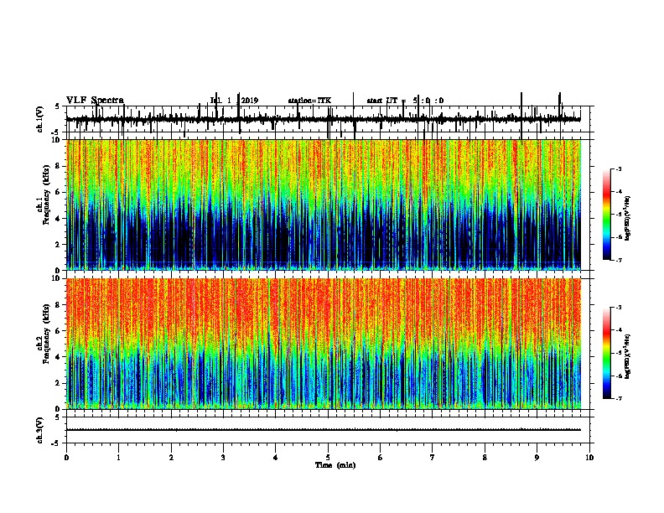
Task: Click time axis tick label "7"
Action: (x=433, y=458)
